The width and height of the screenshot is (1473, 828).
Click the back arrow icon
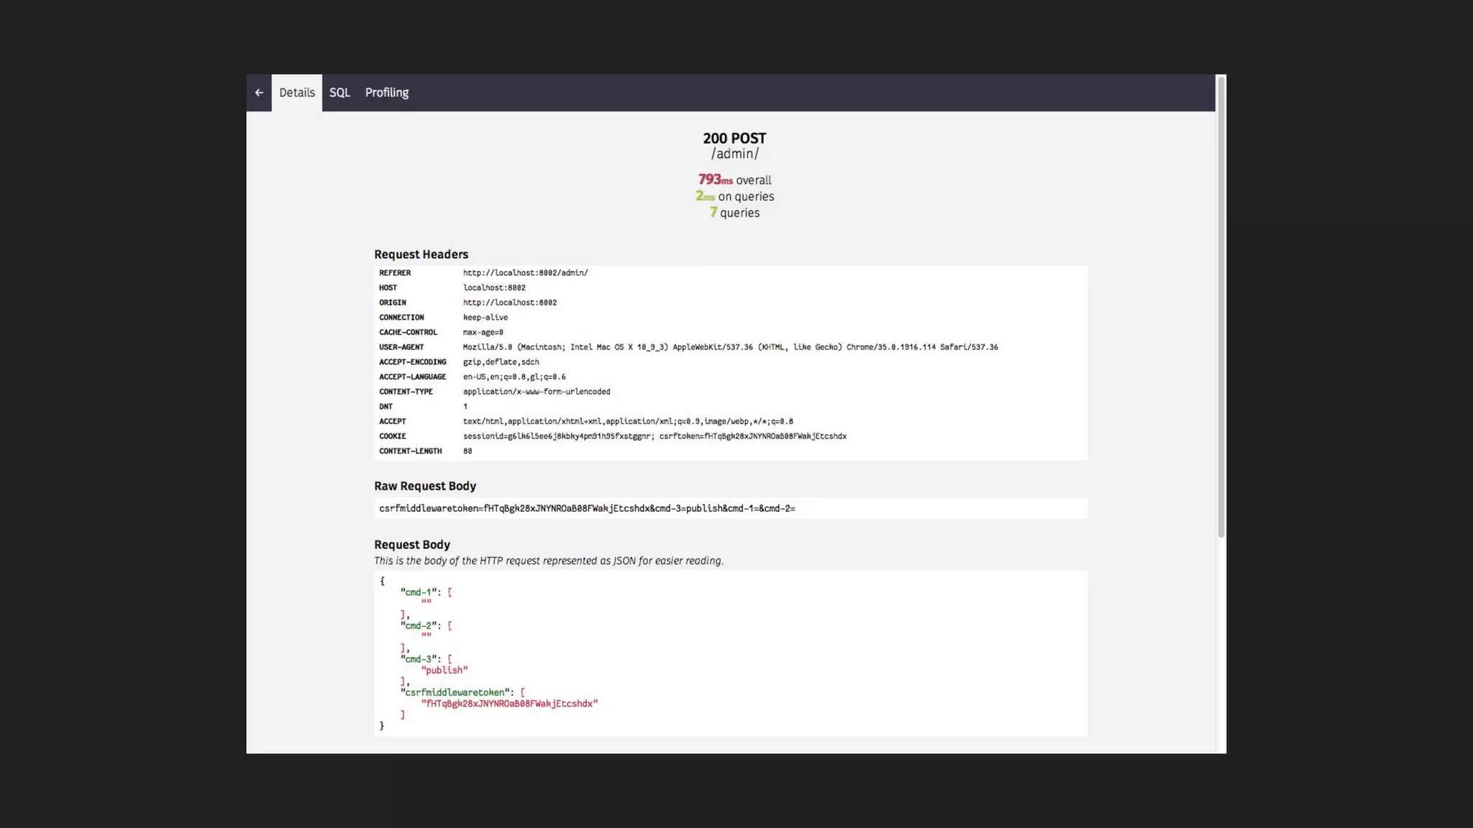pyautogui.click(x=259, y=93)
